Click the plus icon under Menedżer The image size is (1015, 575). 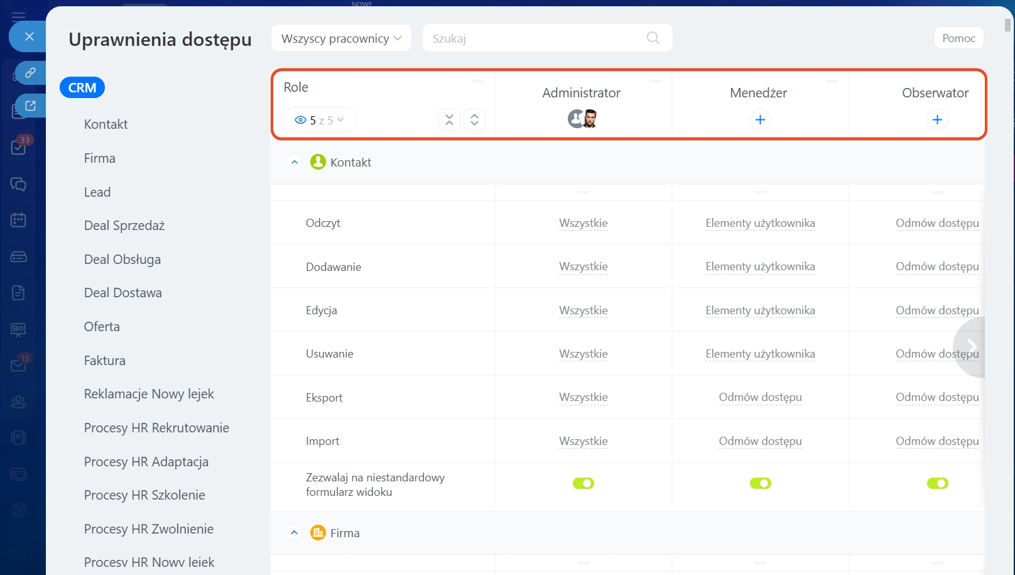[x=759, y=120]
